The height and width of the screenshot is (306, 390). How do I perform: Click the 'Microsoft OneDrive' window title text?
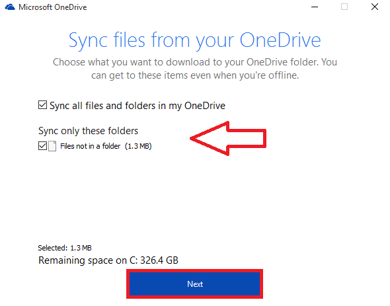pos(53,7)
